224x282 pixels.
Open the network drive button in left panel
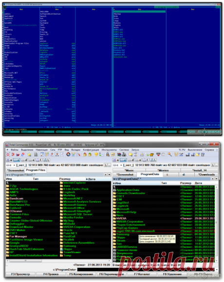pos(46,160)
